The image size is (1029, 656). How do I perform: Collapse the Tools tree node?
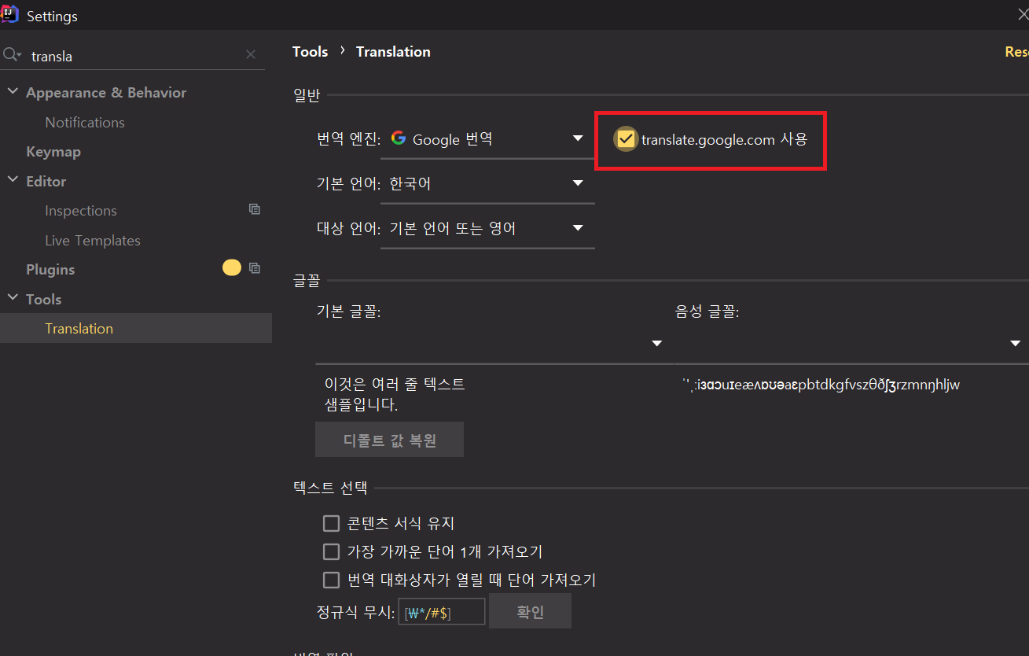click(13, 298)
